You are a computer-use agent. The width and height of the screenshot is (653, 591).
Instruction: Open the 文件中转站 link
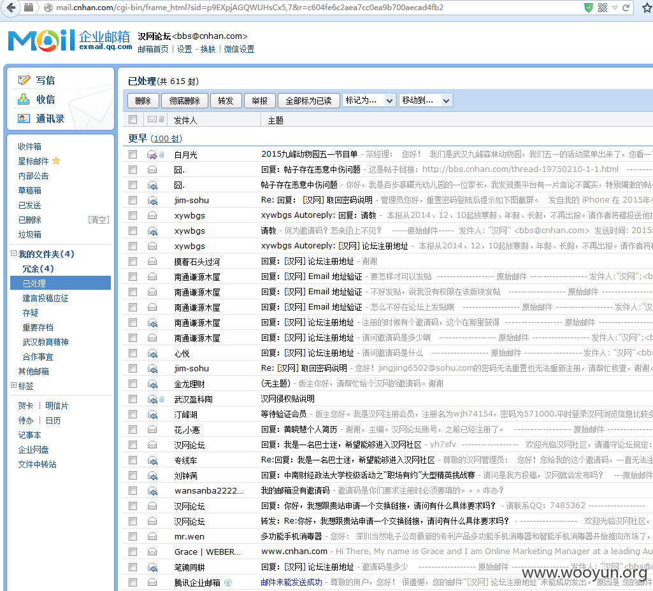(x=37, y=464)
